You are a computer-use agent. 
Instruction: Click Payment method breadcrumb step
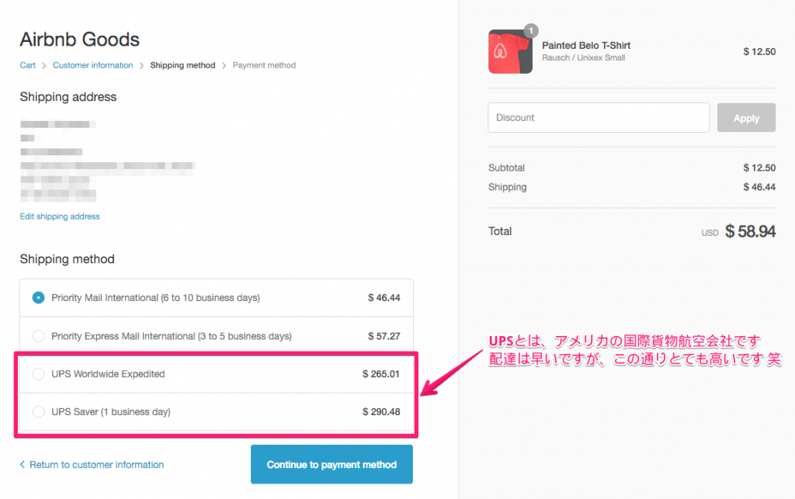click(x=264, y=65)
